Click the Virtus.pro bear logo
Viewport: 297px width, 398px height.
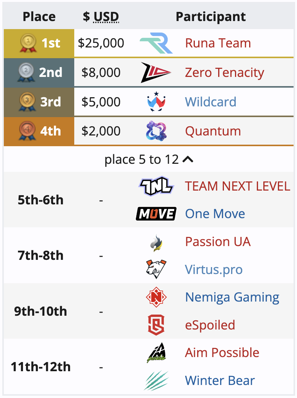[156, 269]
